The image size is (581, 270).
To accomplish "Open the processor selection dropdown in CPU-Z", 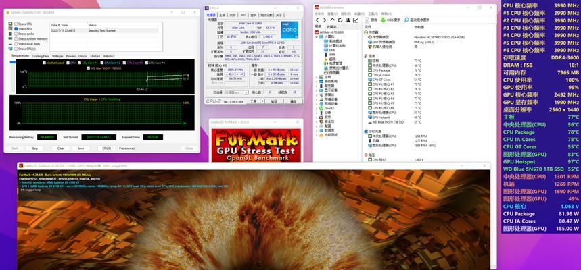I will [x=237, y=92].
